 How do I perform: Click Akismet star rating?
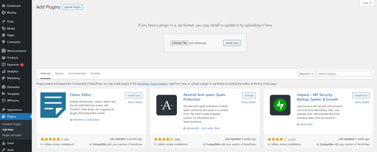(x=164, y=139)
